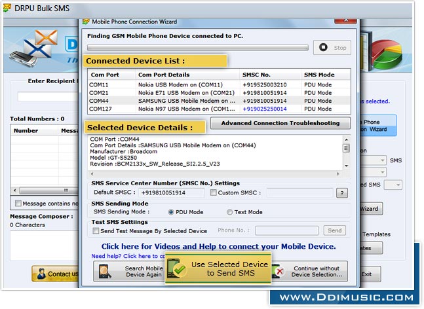Click the test Phone No. field

point(286,230)
